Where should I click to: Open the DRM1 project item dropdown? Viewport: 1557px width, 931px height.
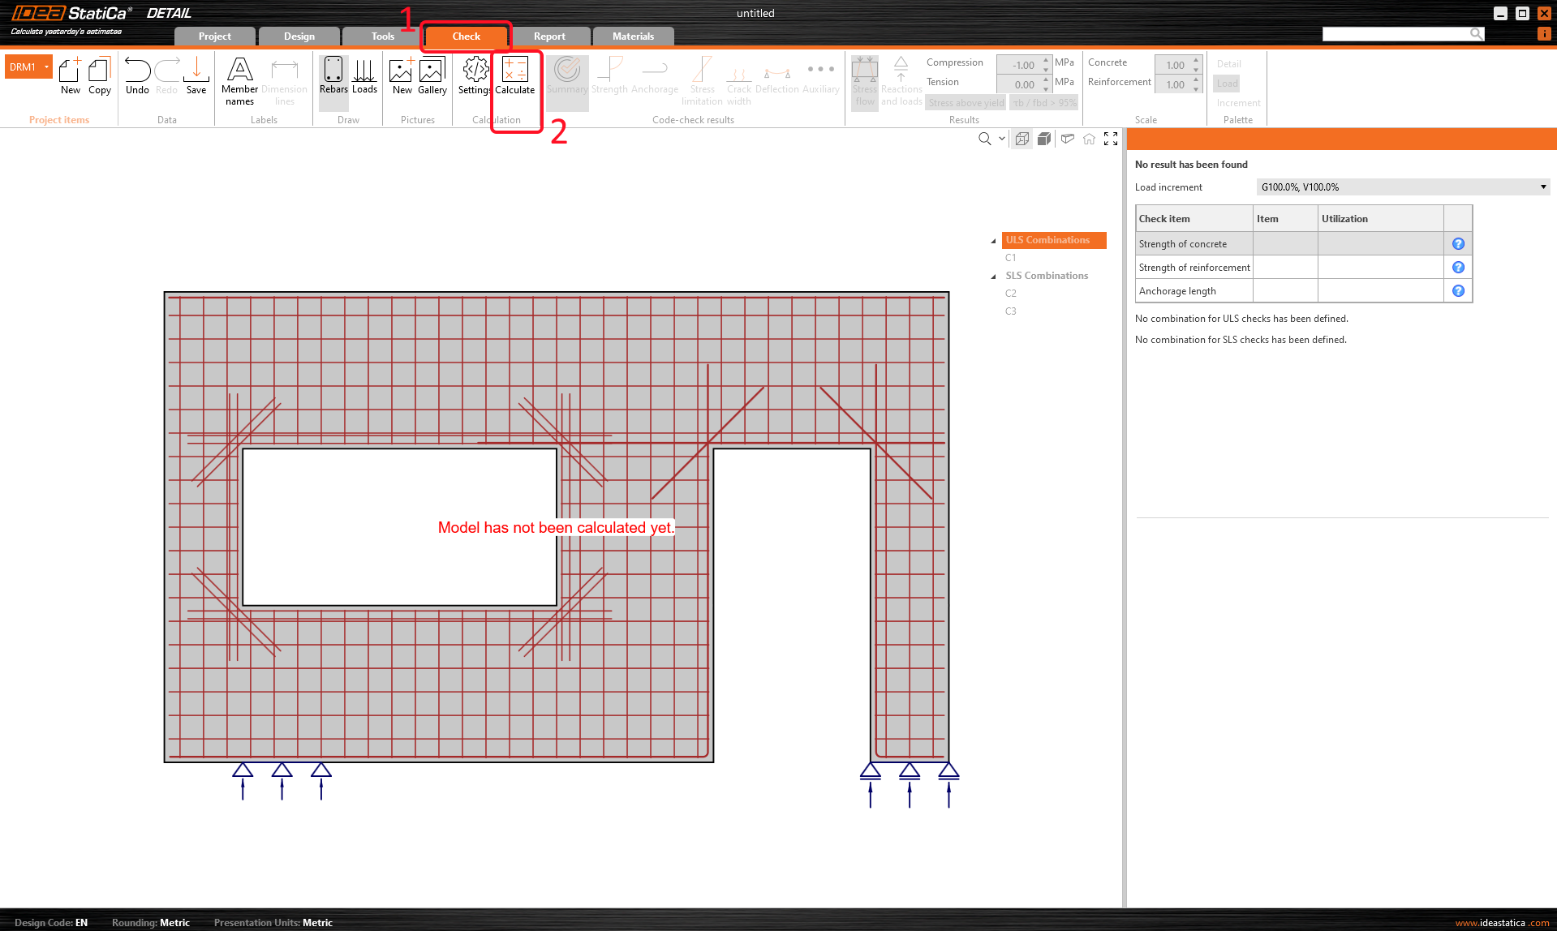coord(46,67)
